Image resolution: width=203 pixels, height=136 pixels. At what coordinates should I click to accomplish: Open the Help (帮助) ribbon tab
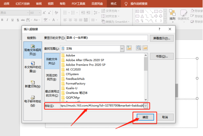pos(63,4)
